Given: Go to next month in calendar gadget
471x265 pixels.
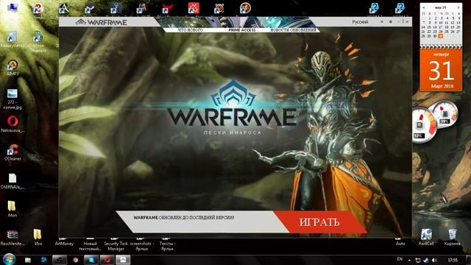Looking at the screenshot, I should pyautogui.click(x=458, y=7).
